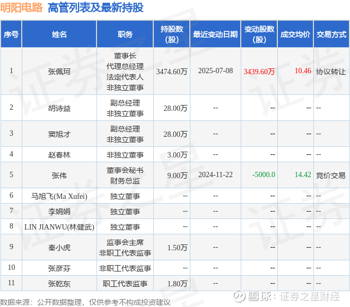Click the price 10.46
The height and width of the screenshot is (307, 350).
coord(303,71)
